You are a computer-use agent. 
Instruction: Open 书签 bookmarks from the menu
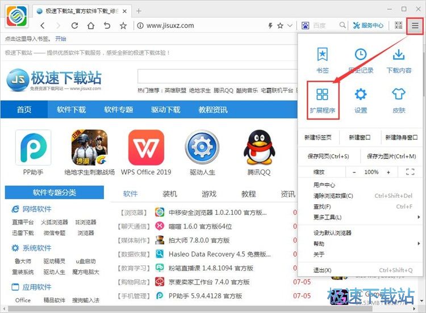click(323, 61)
